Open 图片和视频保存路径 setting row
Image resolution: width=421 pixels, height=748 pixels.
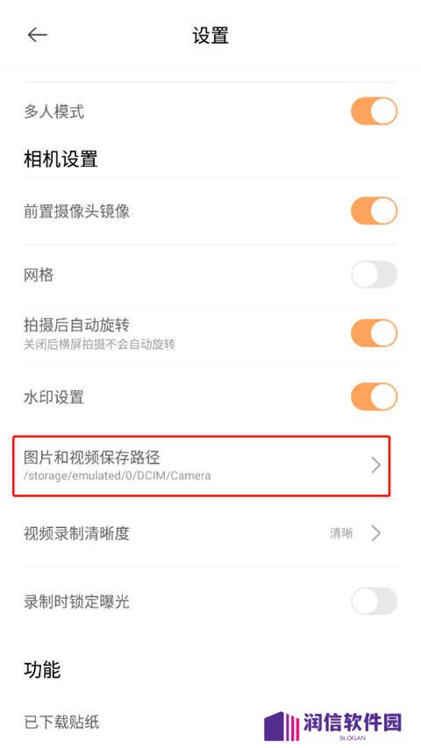(202, 466)
